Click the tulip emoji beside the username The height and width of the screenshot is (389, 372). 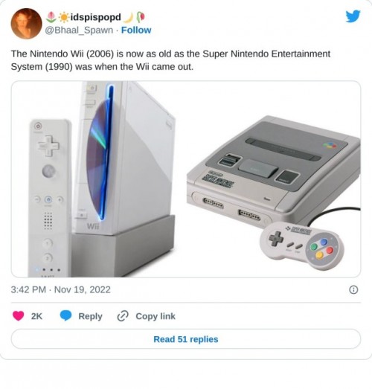coord(51,17)
